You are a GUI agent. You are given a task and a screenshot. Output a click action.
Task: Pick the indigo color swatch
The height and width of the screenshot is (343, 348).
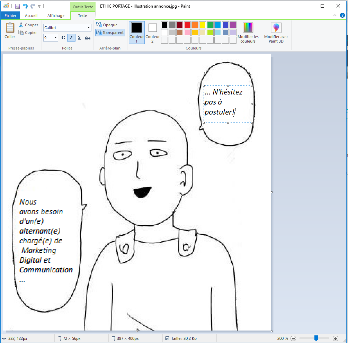point(225,25)
